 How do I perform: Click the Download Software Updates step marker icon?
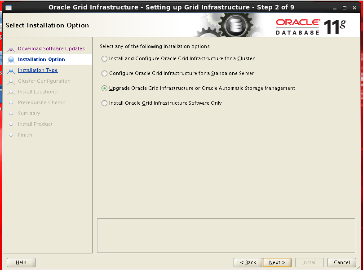11,49
